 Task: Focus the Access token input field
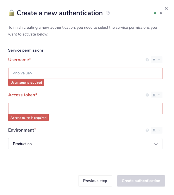coord(85,108)
